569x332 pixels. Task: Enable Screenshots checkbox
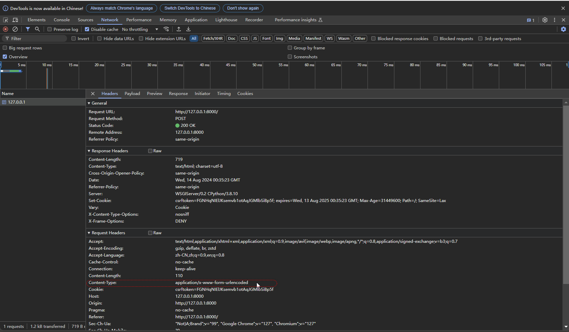(x=290, y=57)
